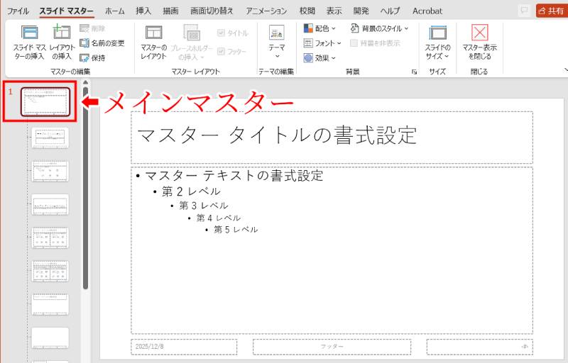This screenshot has height=363, width=568.
Task: Select the seventh layout thumbnail under master
Action: pyautogui.click(x=50, y=337)
